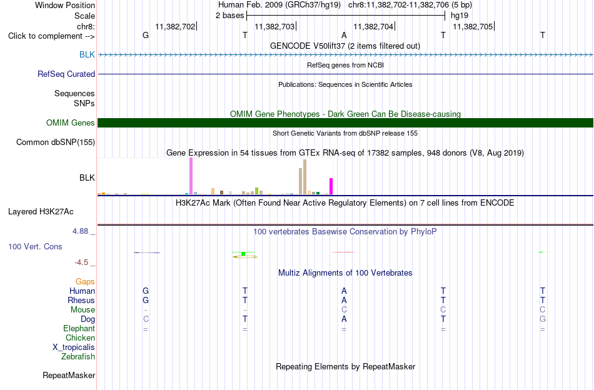
Task: Click the GENCODE V50lift37 track title
Action: pos(345,46)
